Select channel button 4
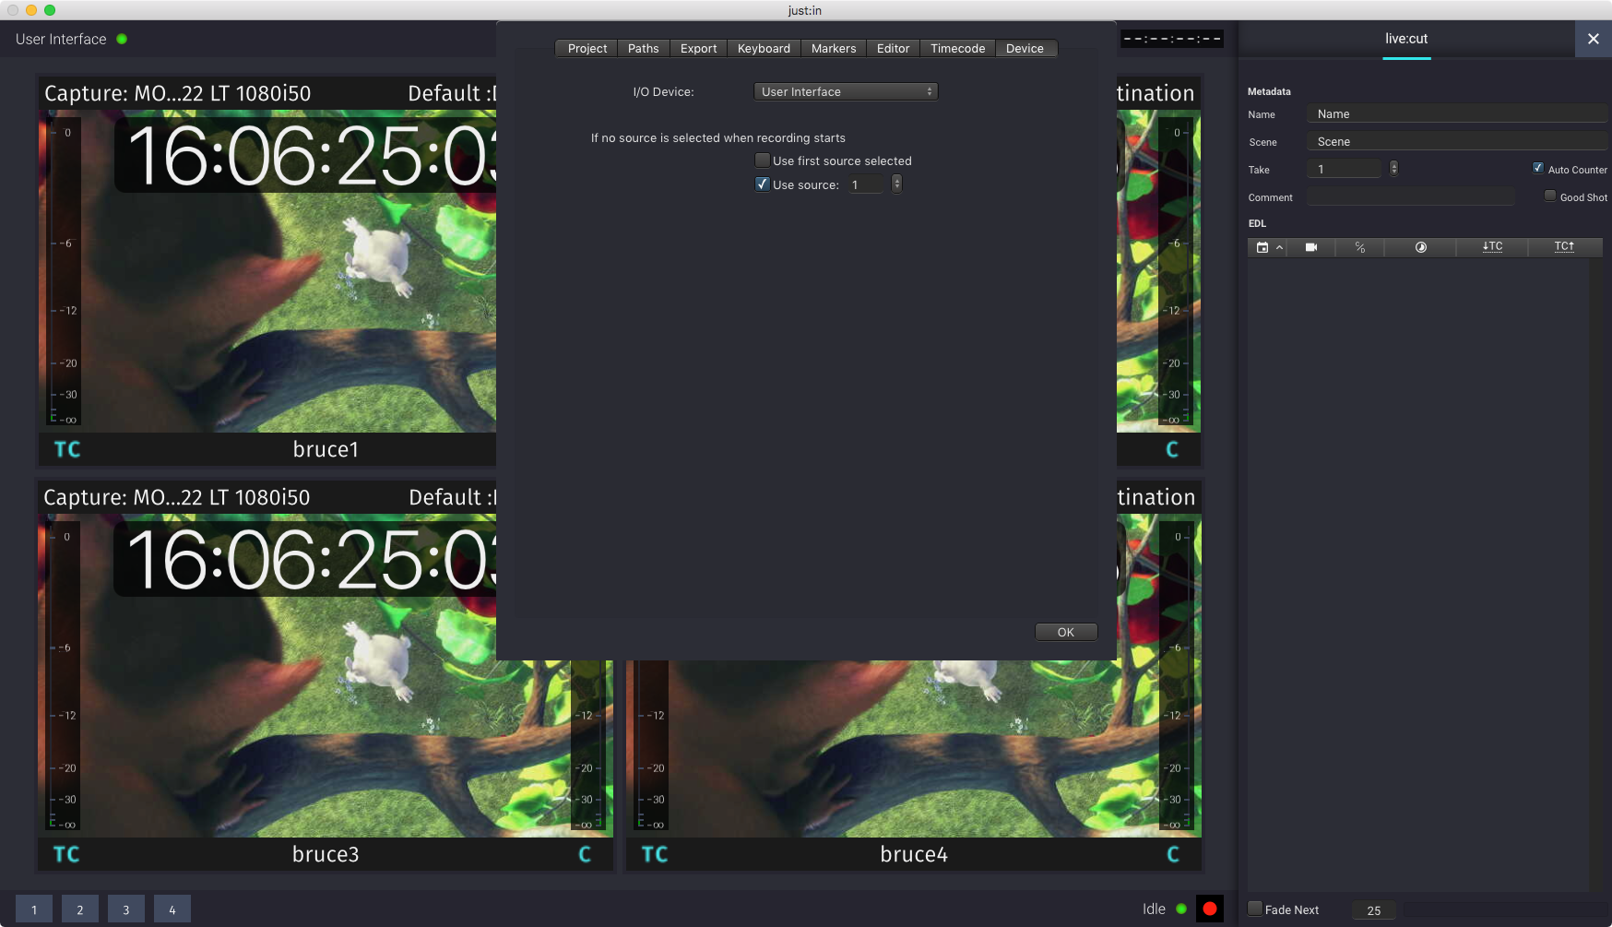 point(172,909)
